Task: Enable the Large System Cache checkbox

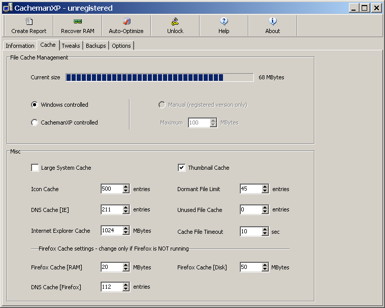Action: point(35,168)
